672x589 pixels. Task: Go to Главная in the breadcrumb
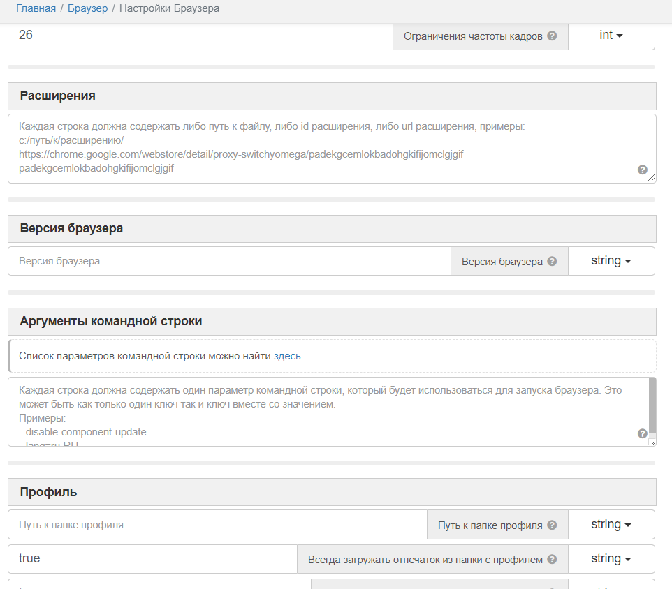click(36, 8)
